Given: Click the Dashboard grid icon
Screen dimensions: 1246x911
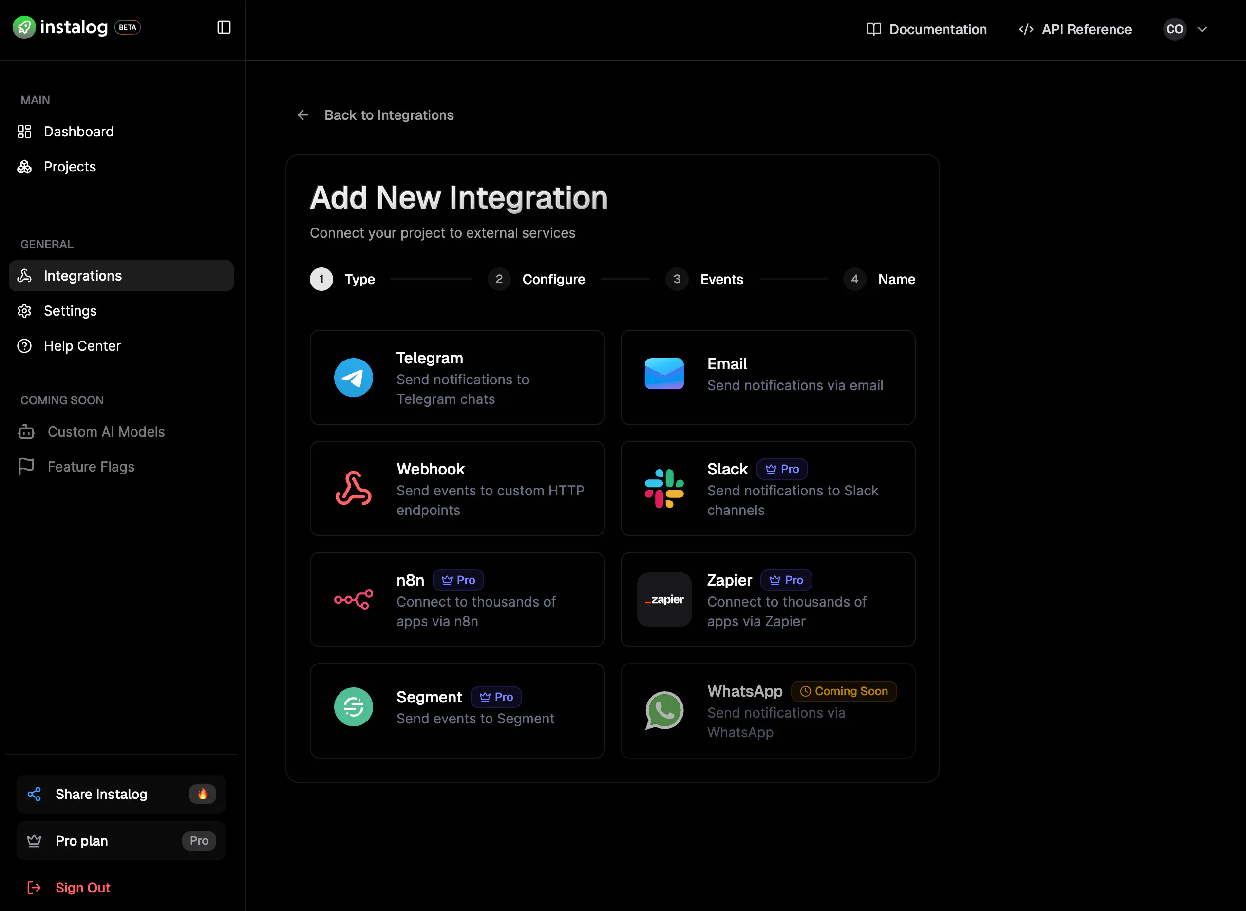Looking at the screenshot, I should point(24,131).
